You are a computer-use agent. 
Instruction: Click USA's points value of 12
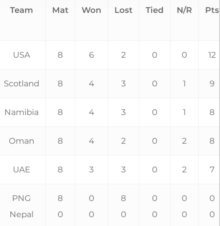pos(212,55)
